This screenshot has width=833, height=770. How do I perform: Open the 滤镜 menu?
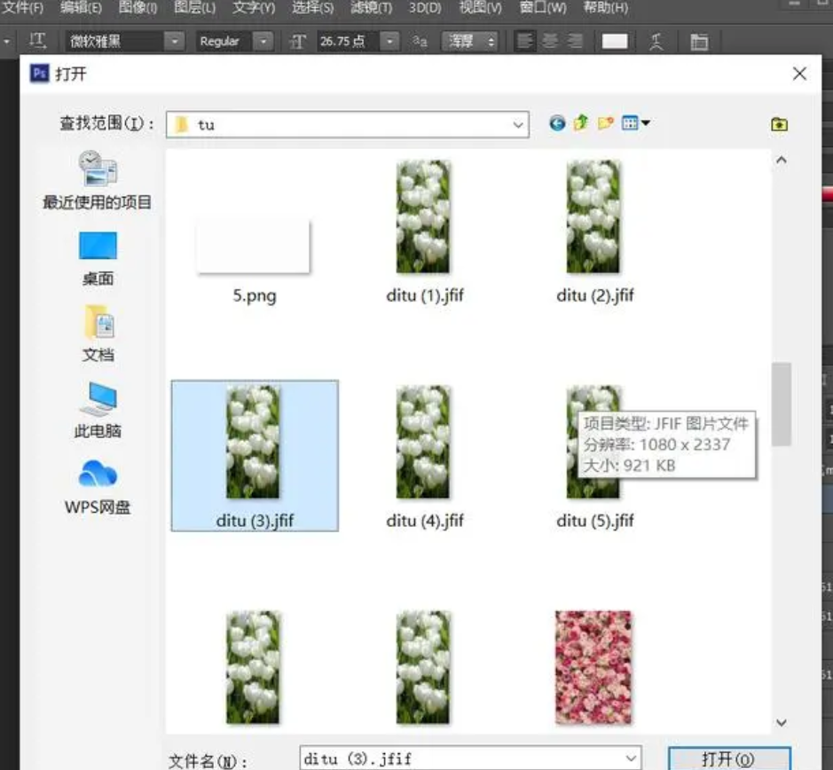[x=371, y=8]
